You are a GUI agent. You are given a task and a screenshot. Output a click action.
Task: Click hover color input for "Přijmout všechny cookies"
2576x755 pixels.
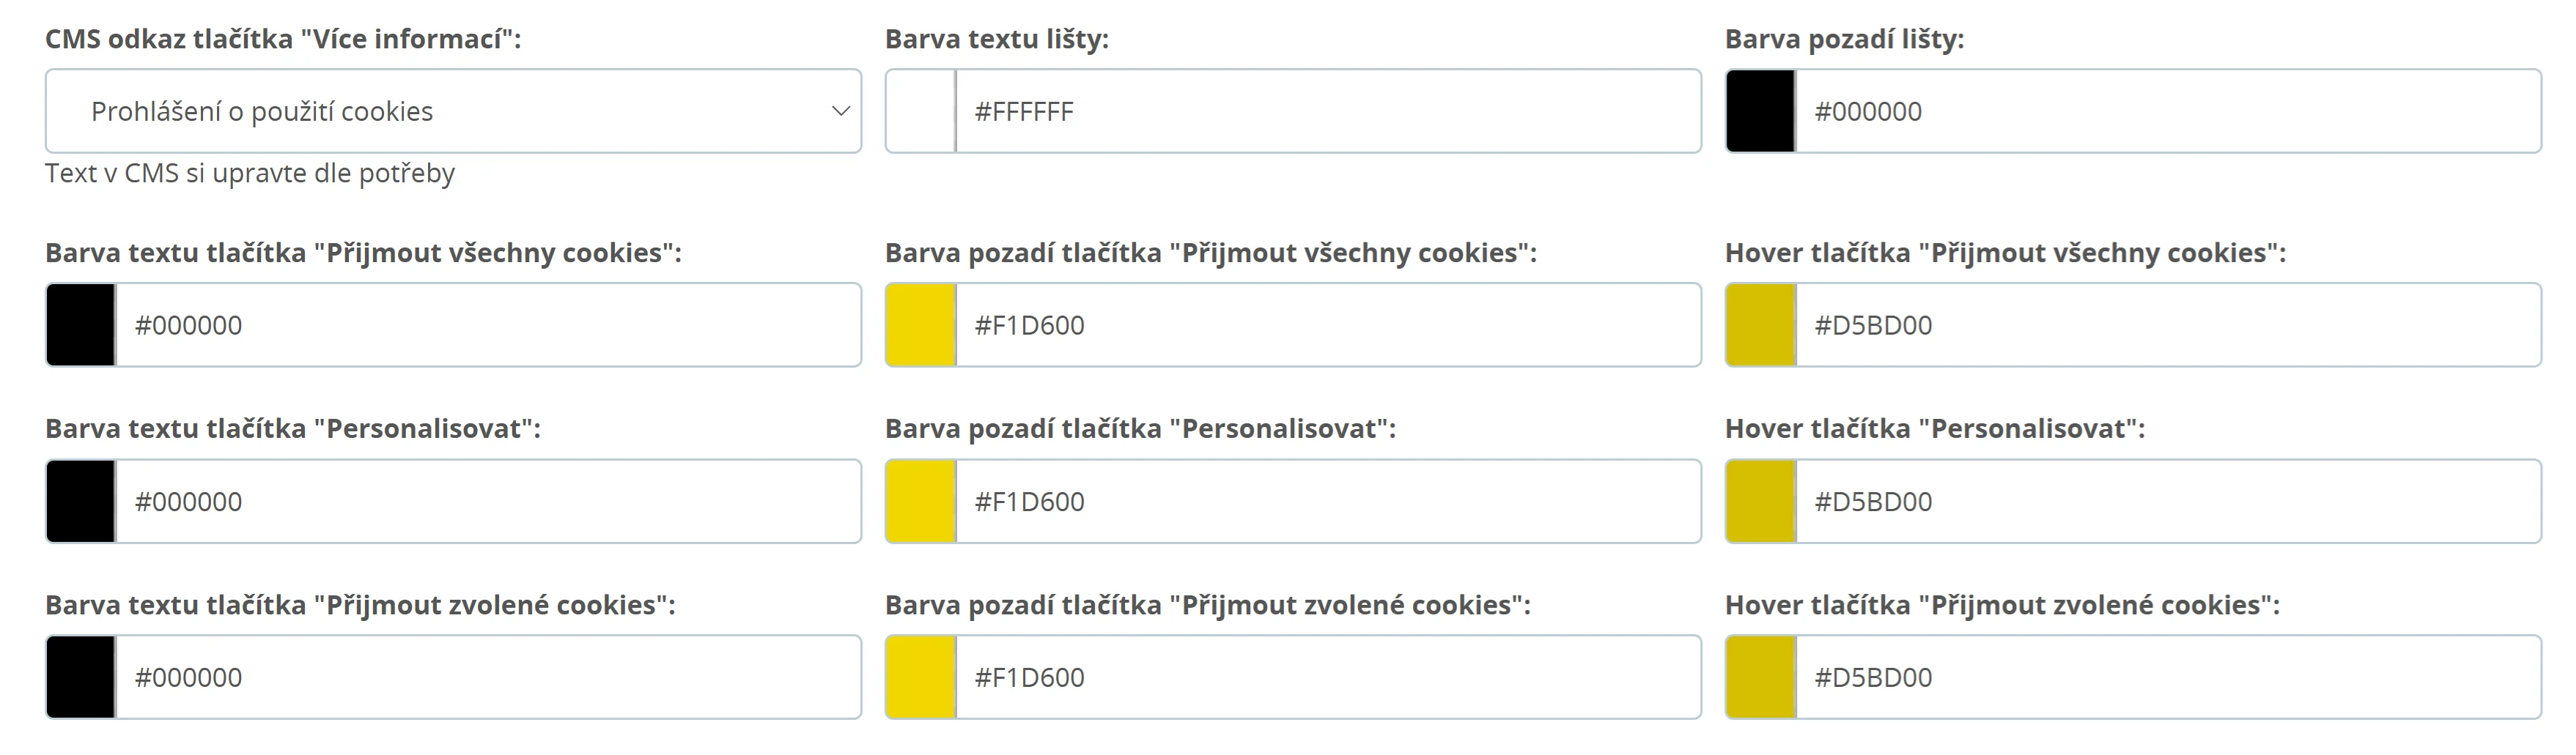[x=2167, y=324]
